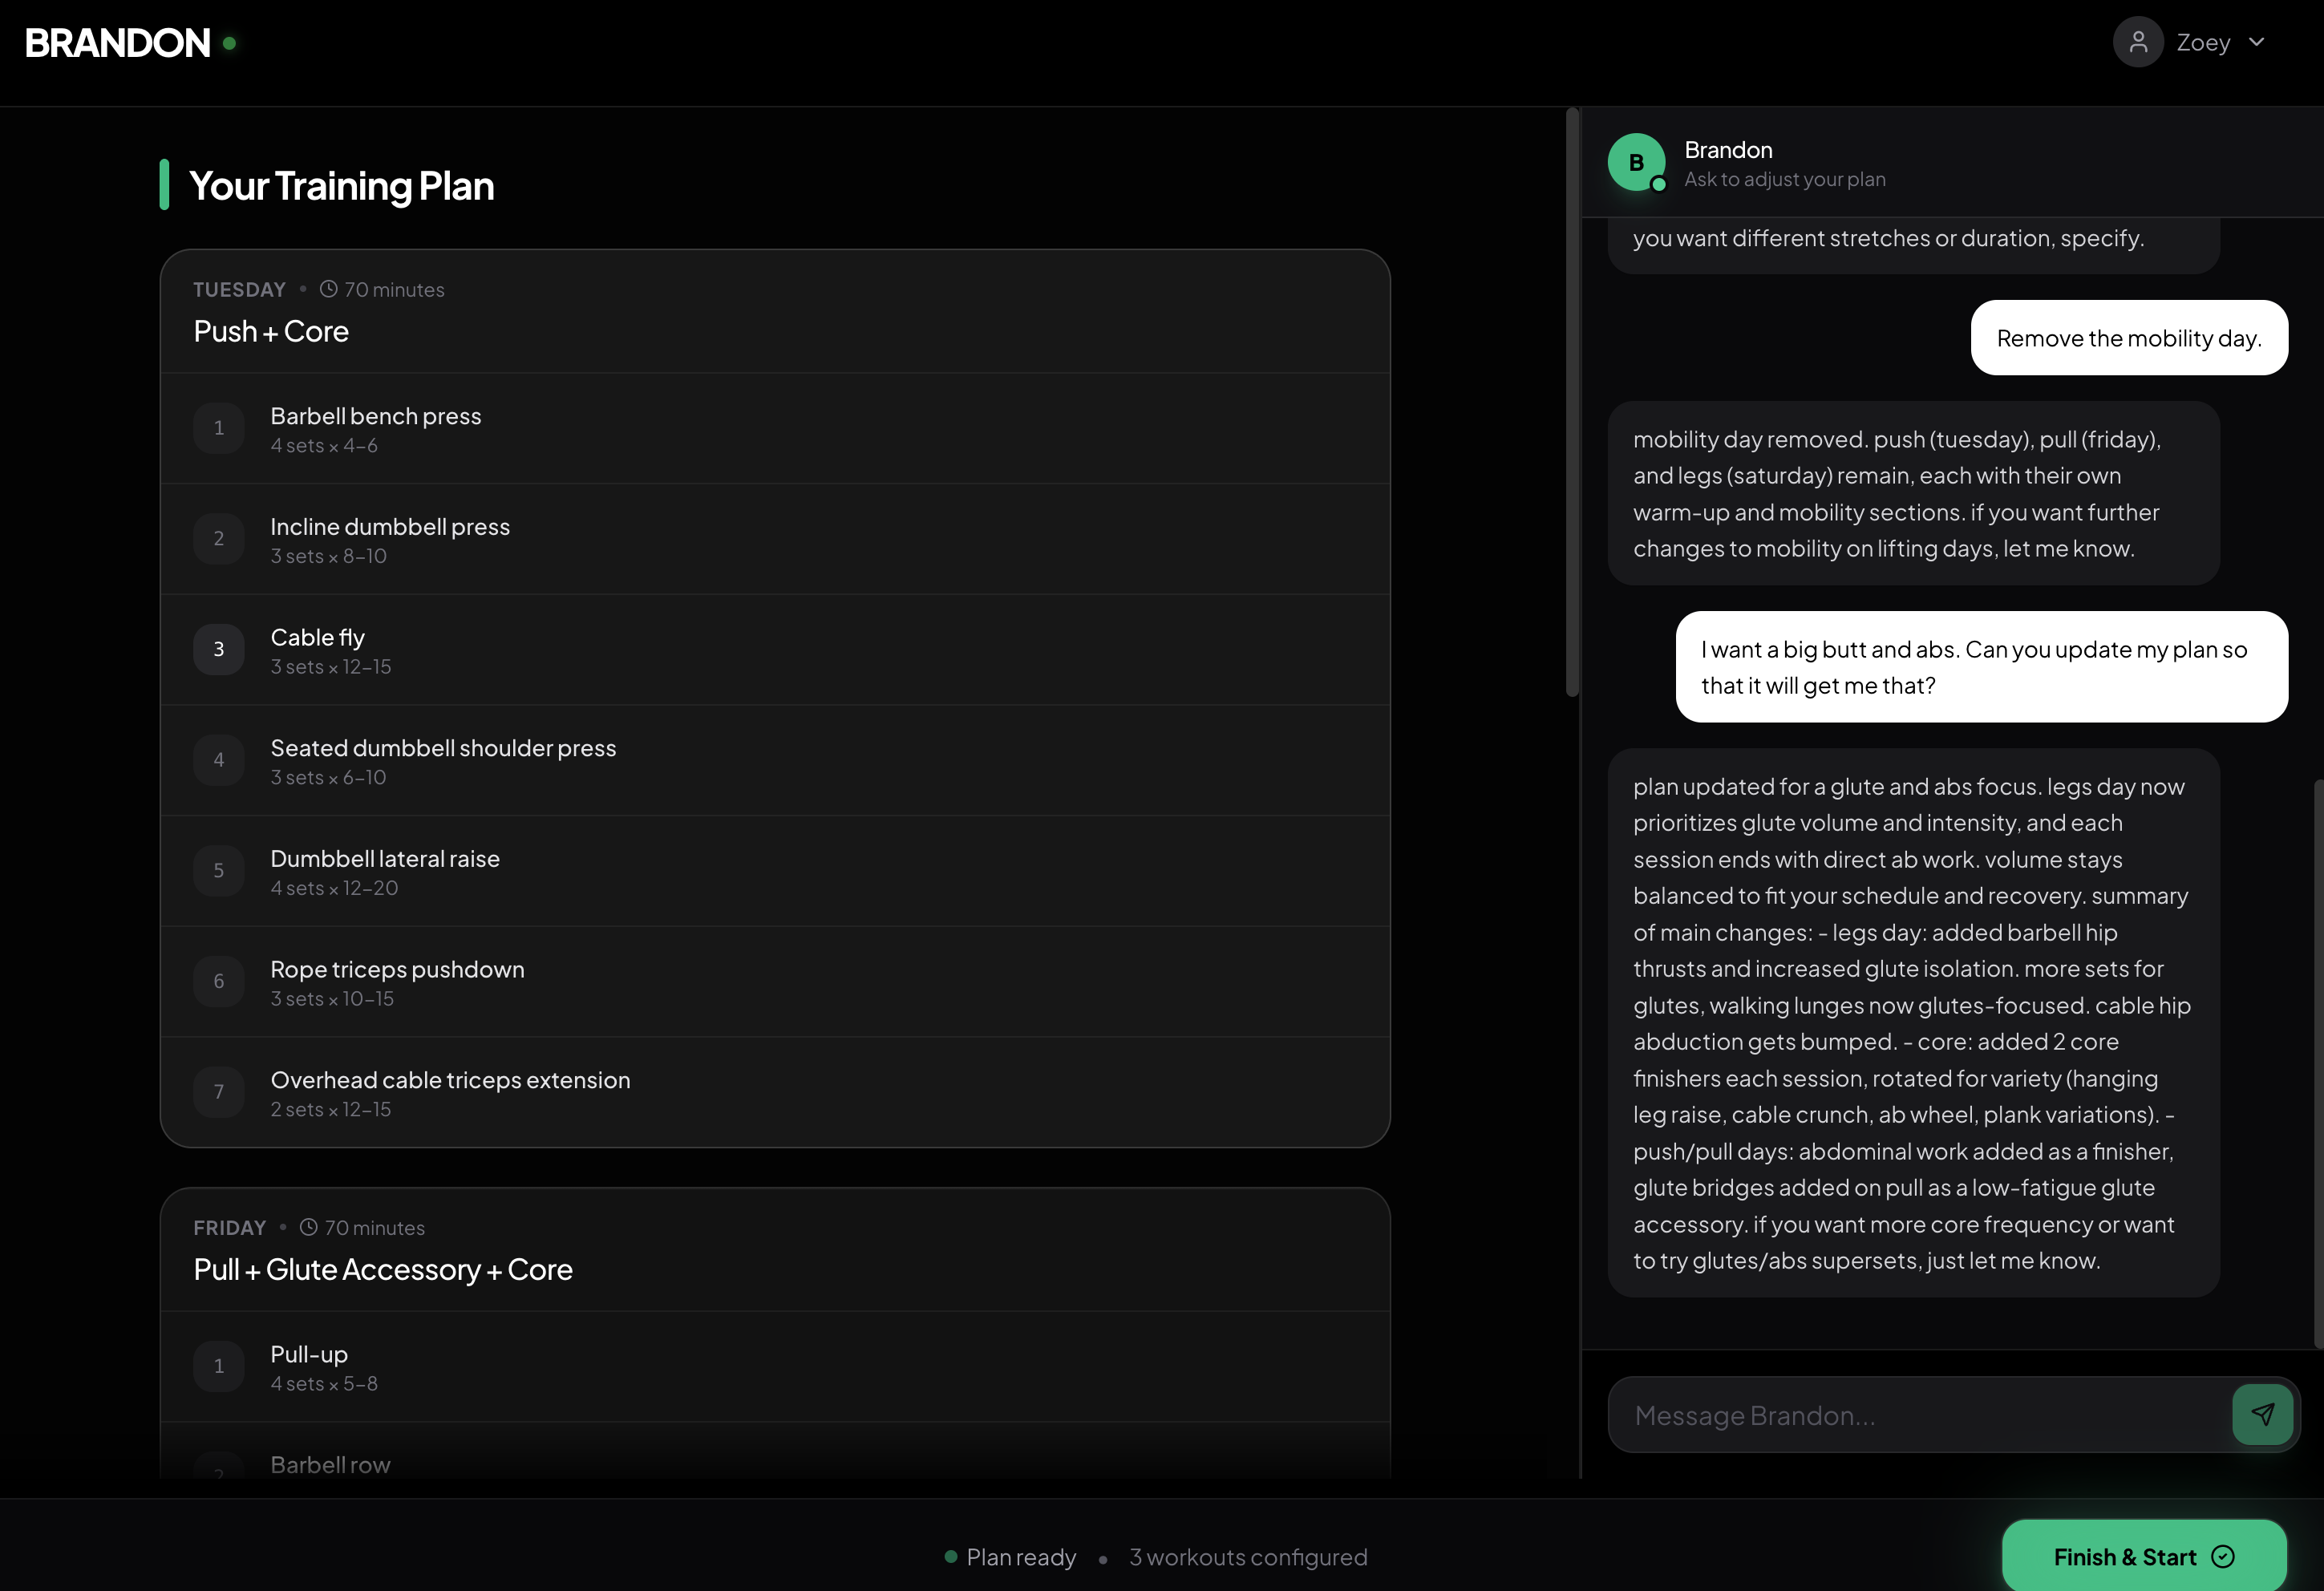The height and width of the screenshot is (1591, 2324).
Task: Open the Zoey account dropdown
Action: tap(2257, 42)
